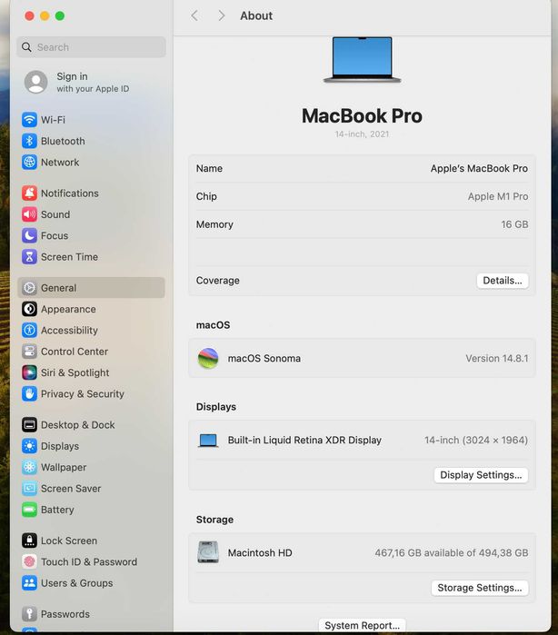Click Built-in Liquid Retina XDR Display label
This screenshot has width=558, height=635.
tap(304, 441)
